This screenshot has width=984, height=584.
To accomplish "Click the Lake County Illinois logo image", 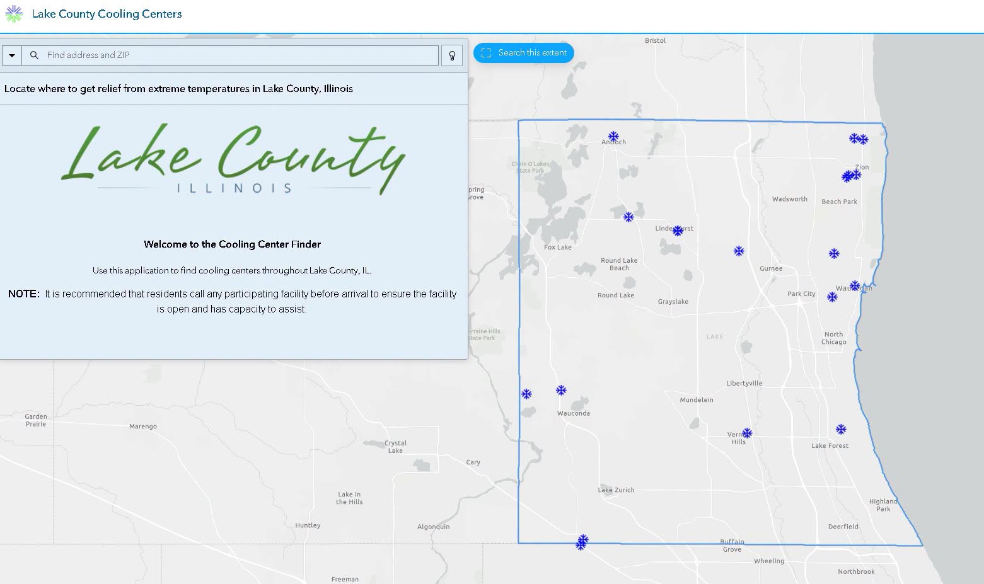I will point(233,159).
